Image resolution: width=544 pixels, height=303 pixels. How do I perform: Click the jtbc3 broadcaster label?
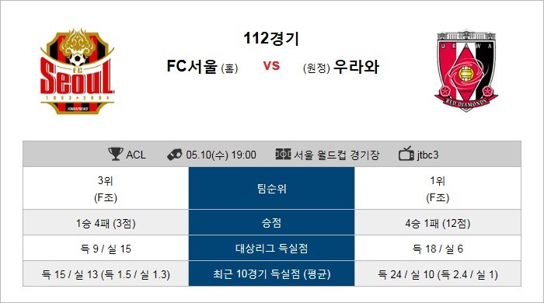(x=427, y=155)
